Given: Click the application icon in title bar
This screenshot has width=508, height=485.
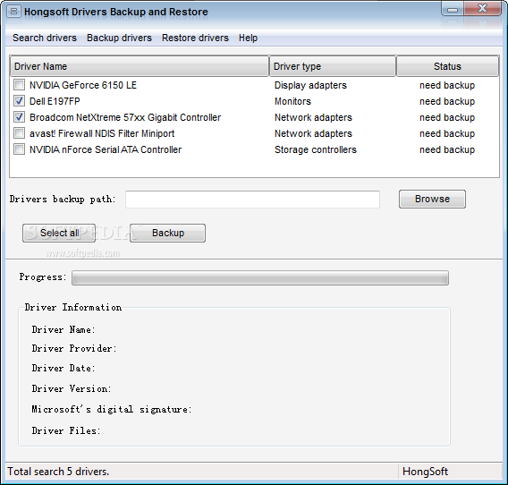Looking at the screenshot, I should (13, 12).
